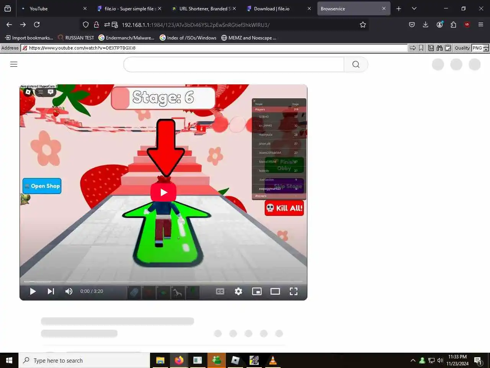Open system volume tray icon
Viewport: 490px width, 368px height.
pyautogui.click(x=440, y=360)
